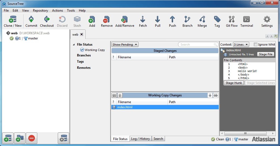Toggle Ignore Whitespace checkbox

(255, 45)
